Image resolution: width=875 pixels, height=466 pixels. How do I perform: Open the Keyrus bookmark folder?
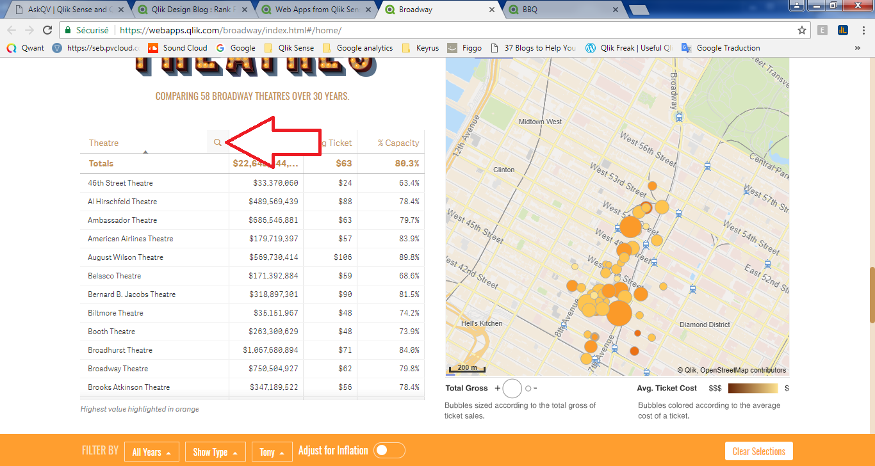[x=420, y=48]
